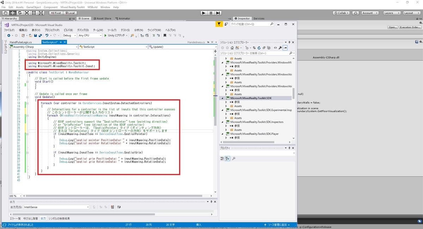423x229 pixels.
Task: Open Unity cloud services button
Action: pyautogui.click(x=356, y=13)
